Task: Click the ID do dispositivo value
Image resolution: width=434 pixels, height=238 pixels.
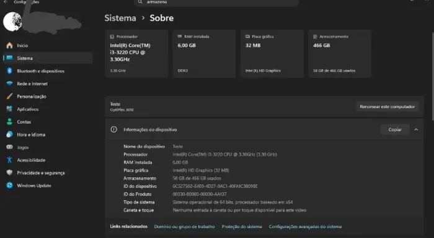Action: point(215,186)
